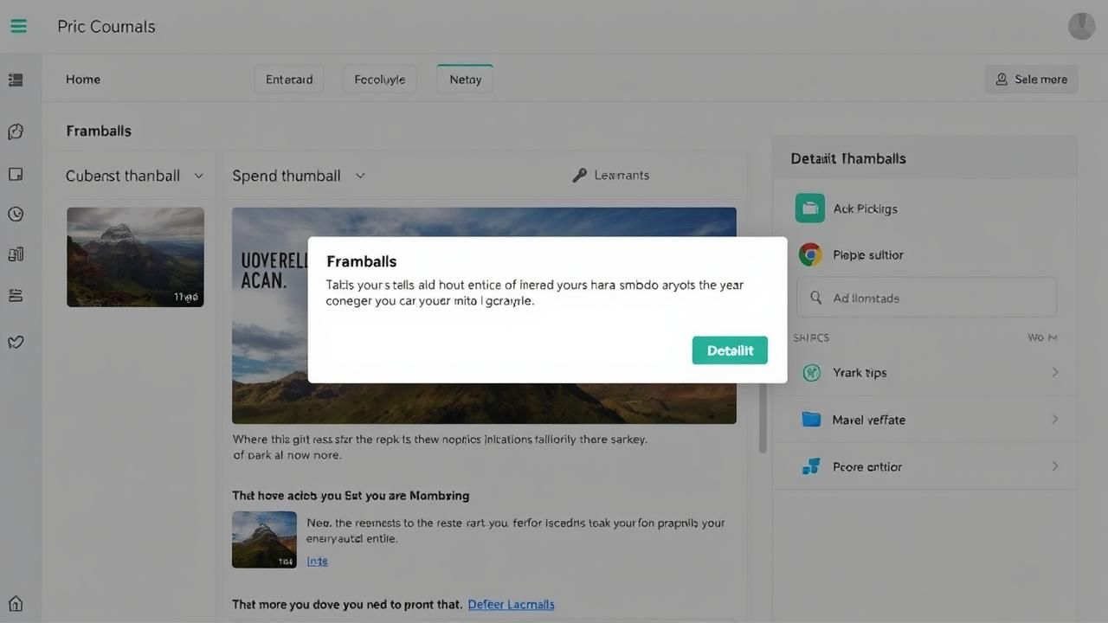This screenshot has width=1108, height=623.
Task: Expand the Cubenst thanball dropdown
Action: coord(198,176)
